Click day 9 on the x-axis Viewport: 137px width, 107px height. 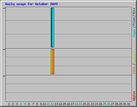click(x=41, y=104)
